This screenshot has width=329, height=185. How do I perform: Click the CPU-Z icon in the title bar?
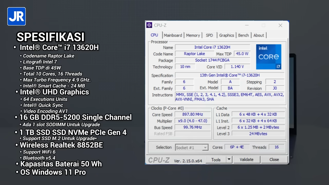[149, 25]
